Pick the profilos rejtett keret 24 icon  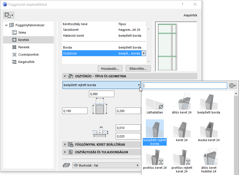(x=182, y=157)
